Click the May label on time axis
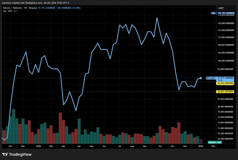Image resolution: width=238 pixels, height=160 pixels. tap(91, 146)
